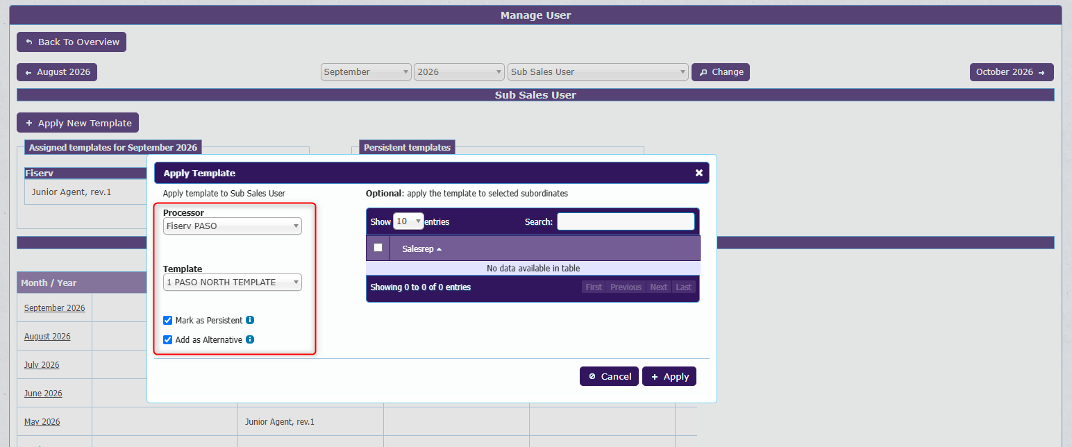The width and height of the screenshot is (1072, 447).
Task: Open the September month dropdown
Action: [x=366, y=72]
